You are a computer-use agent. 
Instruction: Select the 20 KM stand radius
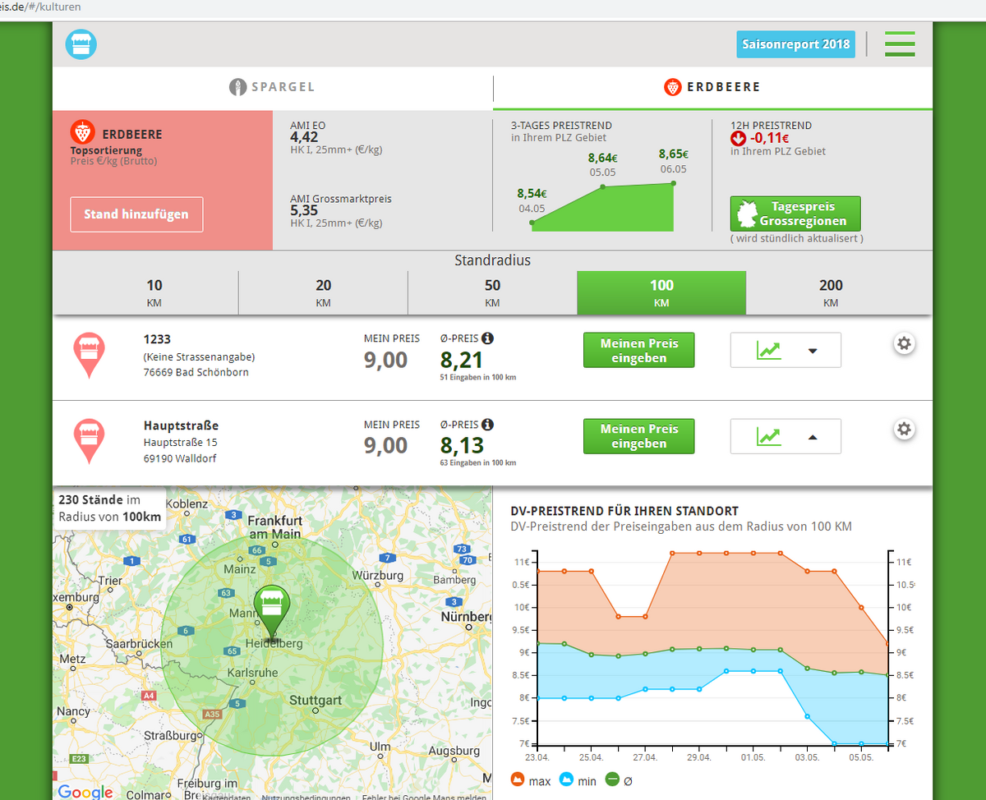point(324,292)
